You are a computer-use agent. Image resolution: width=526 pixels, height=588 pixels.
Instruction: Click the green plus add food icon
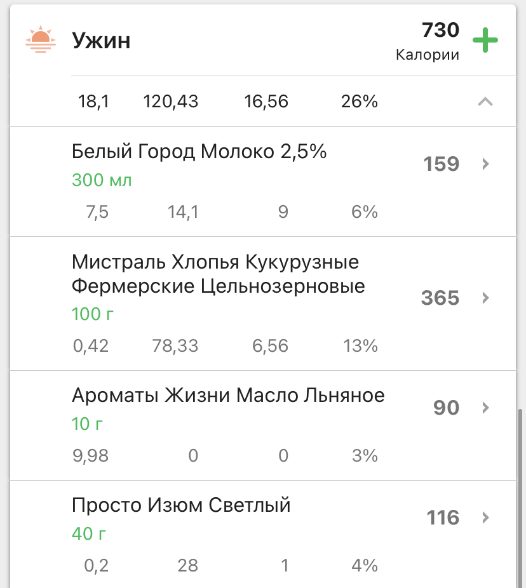click(485, 41)
